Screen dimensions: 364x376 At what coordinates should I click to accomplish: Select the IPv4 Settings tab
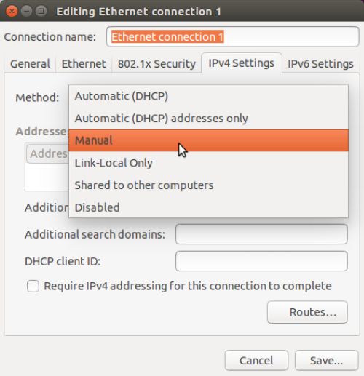pyautogui.click(x=242, y=63)
